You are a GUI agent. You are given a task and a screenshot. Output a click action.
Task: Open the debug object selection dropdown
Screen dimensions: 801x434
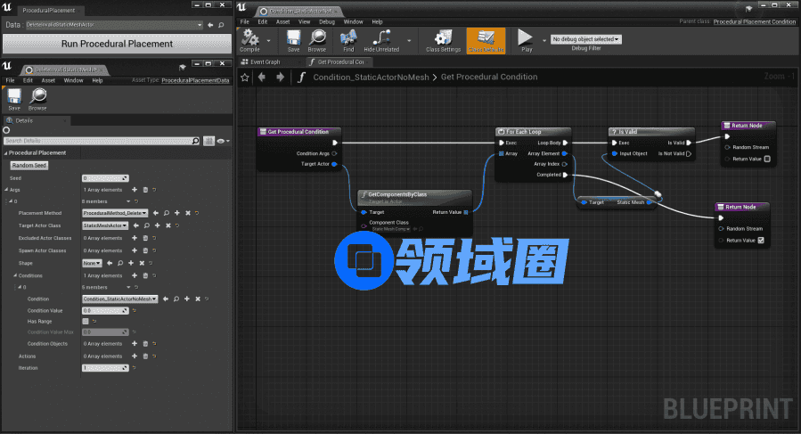coord(586,39)
